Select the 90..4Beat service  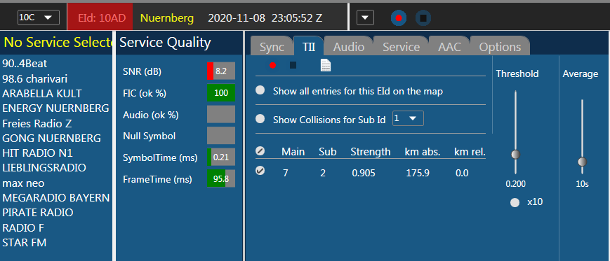pos(25,64)
